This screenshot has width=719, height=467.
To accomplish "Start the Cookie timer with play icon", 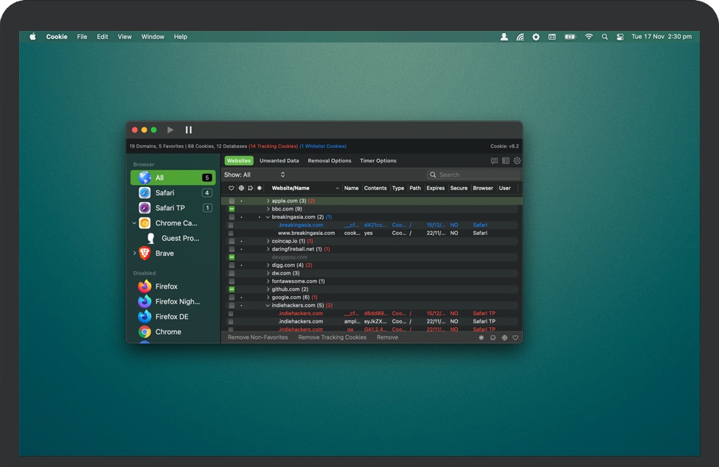I will point(170,130).
